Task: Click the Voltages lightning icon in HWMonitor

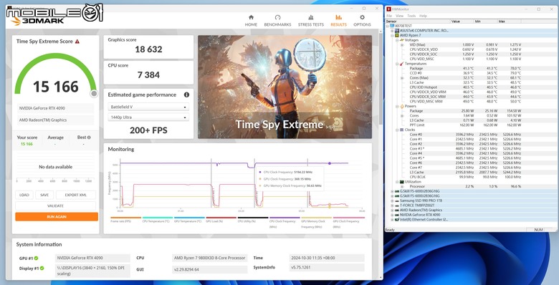Action: point(402,40)
